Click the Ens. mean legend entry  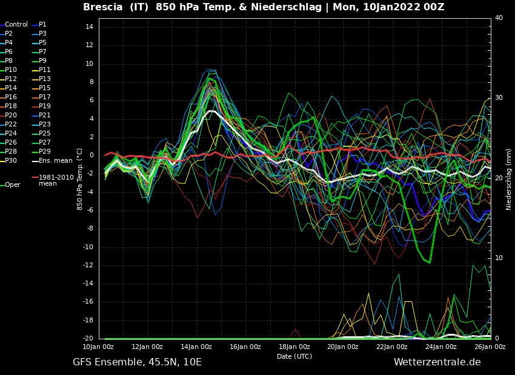[x=55, y=161]
